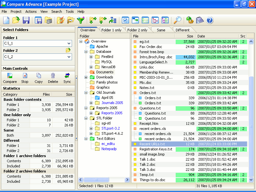Click the Compare button in Main Controls
This screenshot has height=192, width=256.
click(10, 78)
